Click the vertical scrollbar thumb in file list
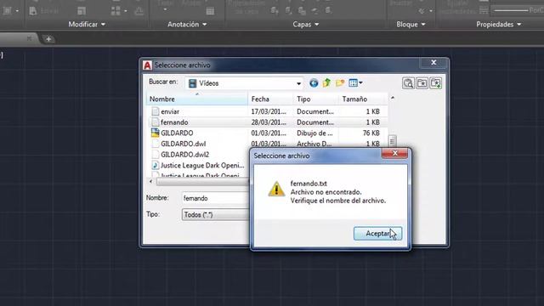This screenshot has width=544, height=306. [392, 141]
